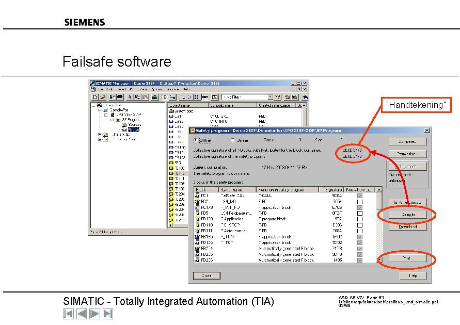Collapse the CPU 315F-2 DP node
Viewport: 460px width, 325px height.
point(106,115)
